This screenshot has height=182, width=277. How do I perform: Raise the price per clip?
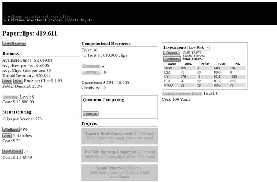coord(18,81)
